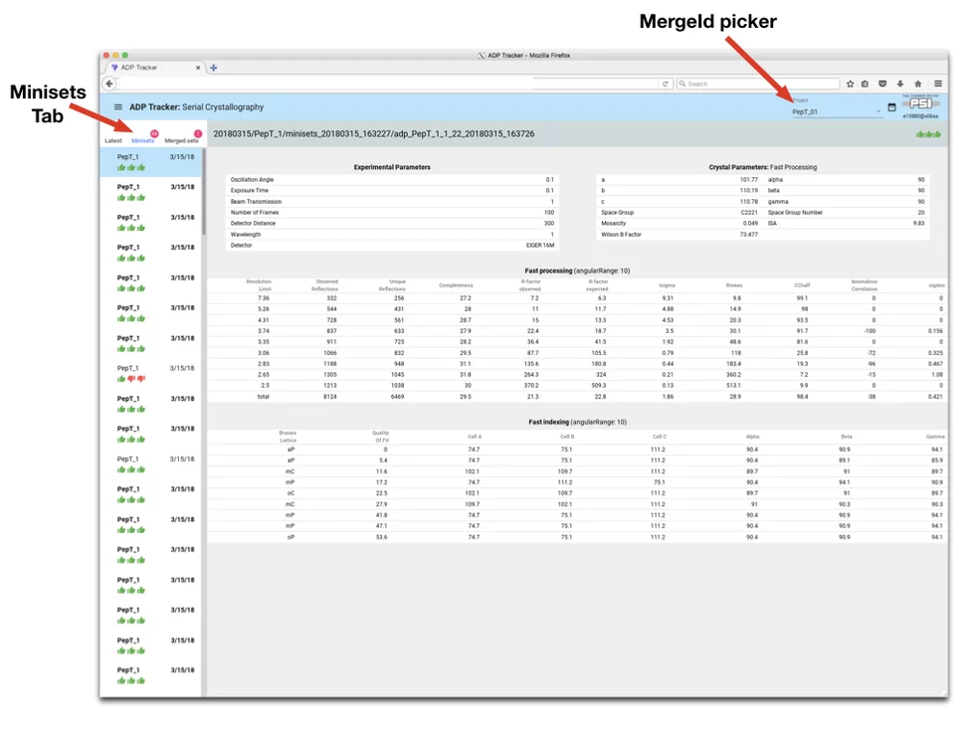Close the ADP Tracker browser tab
980x735 pixels.
point(197,68)
